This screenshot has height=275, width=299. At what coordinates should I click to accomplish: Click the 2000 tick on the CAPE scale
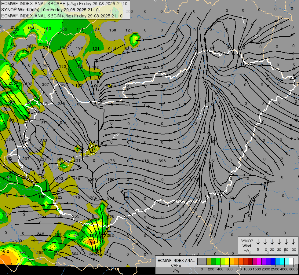(x=266, y=269)
